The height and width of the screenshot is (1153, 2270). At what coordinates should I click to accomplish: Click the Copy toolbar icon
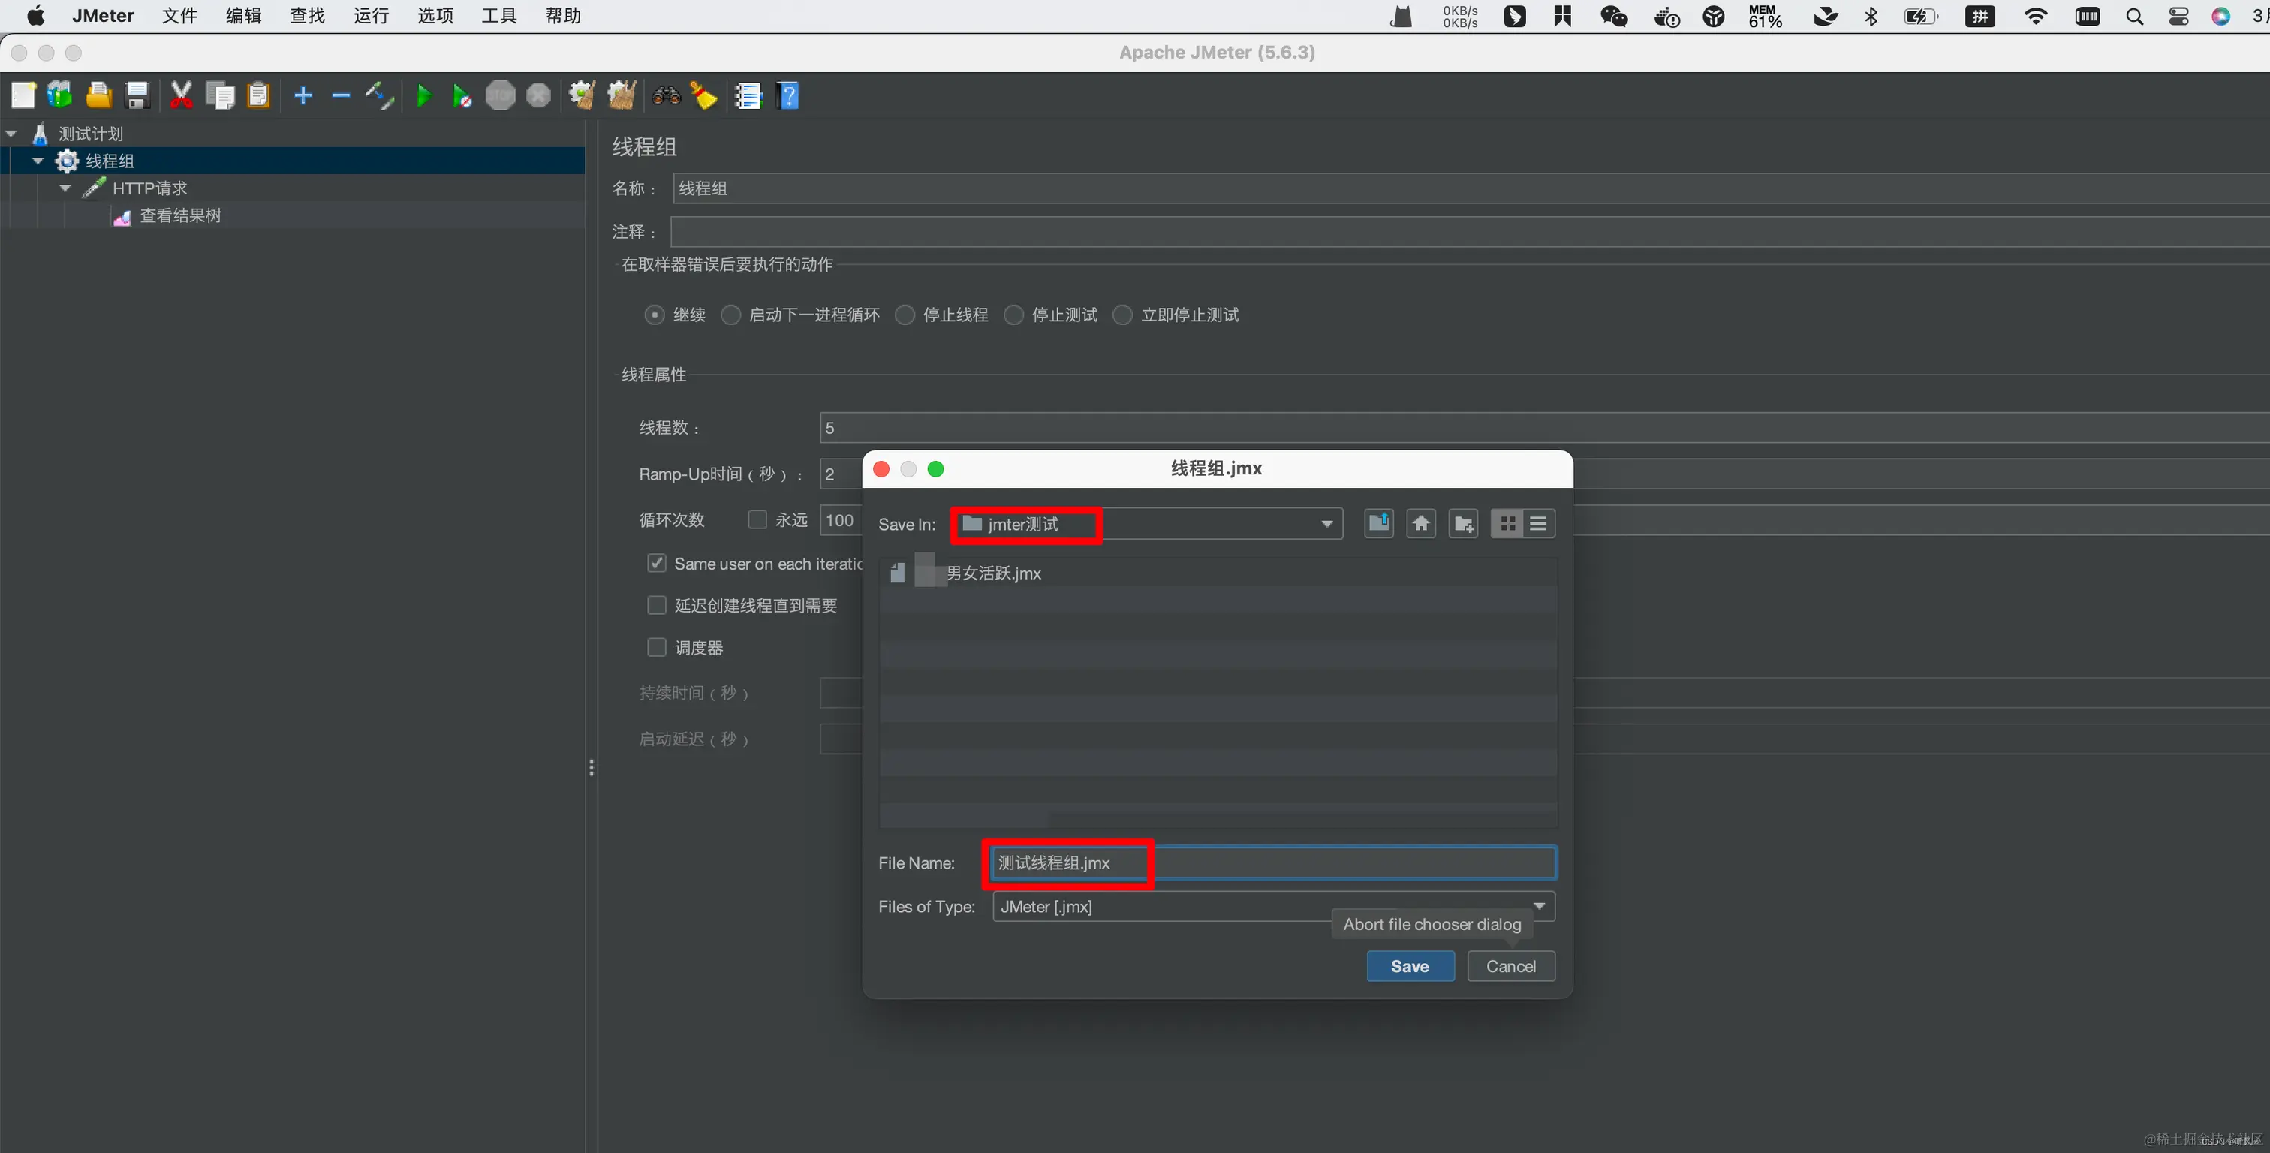pos(220,95)
